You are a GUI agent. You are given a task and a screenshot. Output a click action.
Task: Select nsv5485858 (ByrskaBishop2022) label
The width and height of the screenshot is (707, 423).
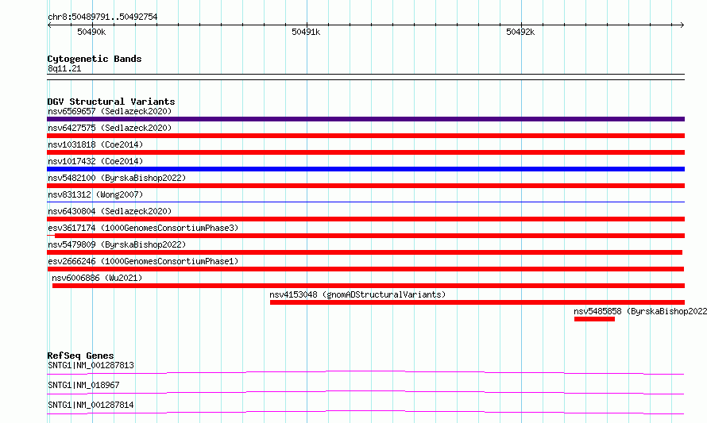640,311
